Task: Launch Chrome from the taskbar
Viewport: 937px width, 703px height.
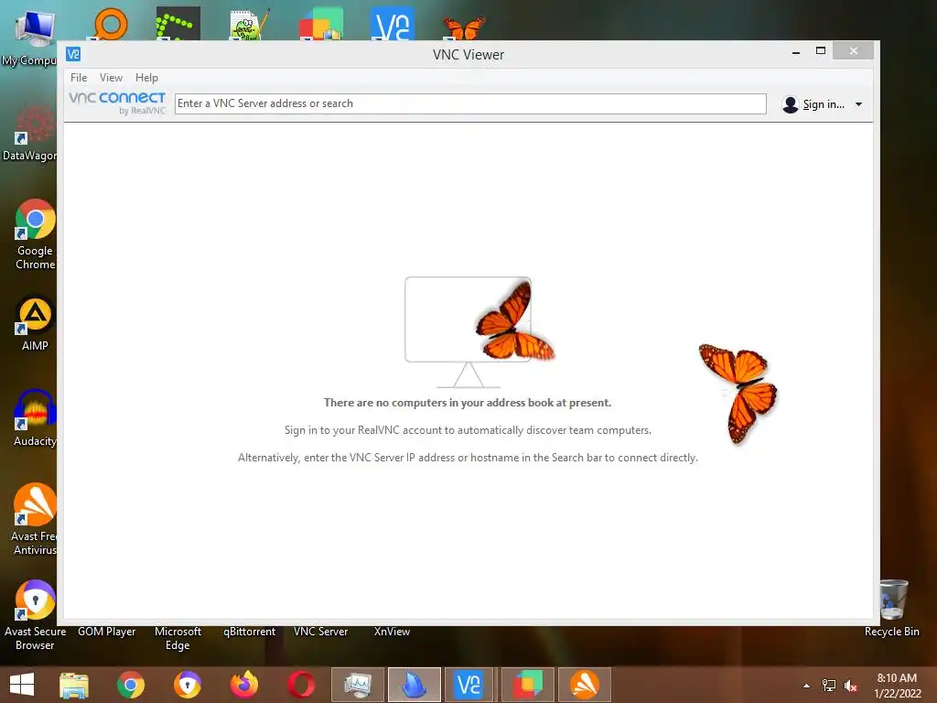Action: pos(131,685)
